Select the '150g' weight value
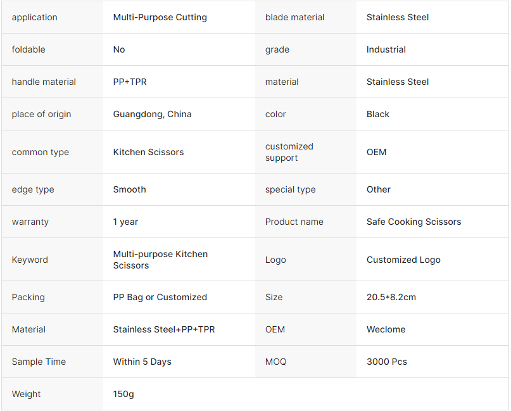This screenshot has width=511, height=411. click(x=123, y=394)
